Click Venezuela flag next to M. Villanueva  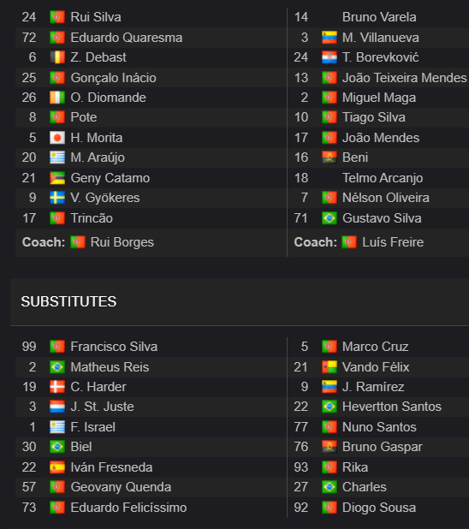click(x=329, y=38)
